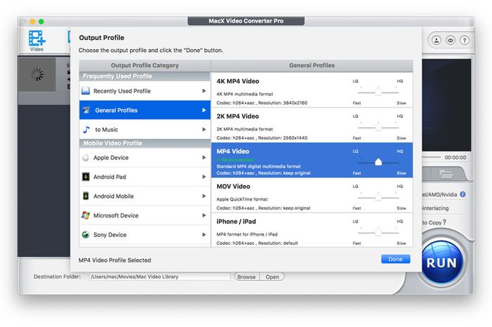The width and height of the screenshot is (492, 327).
Task: Click the Sony Device icon
Action: (86, 234)
